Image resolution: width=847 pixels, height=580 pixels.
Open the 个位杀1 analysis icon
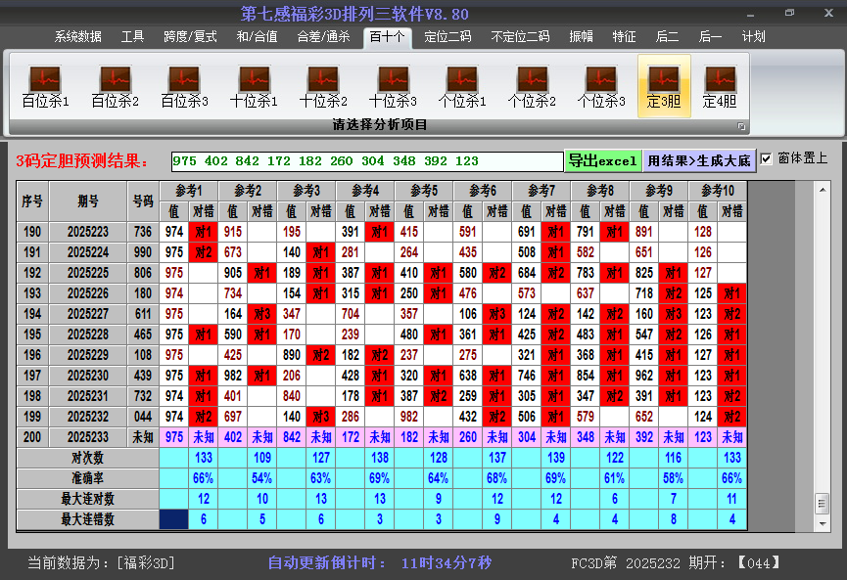(x=462, y=86)
